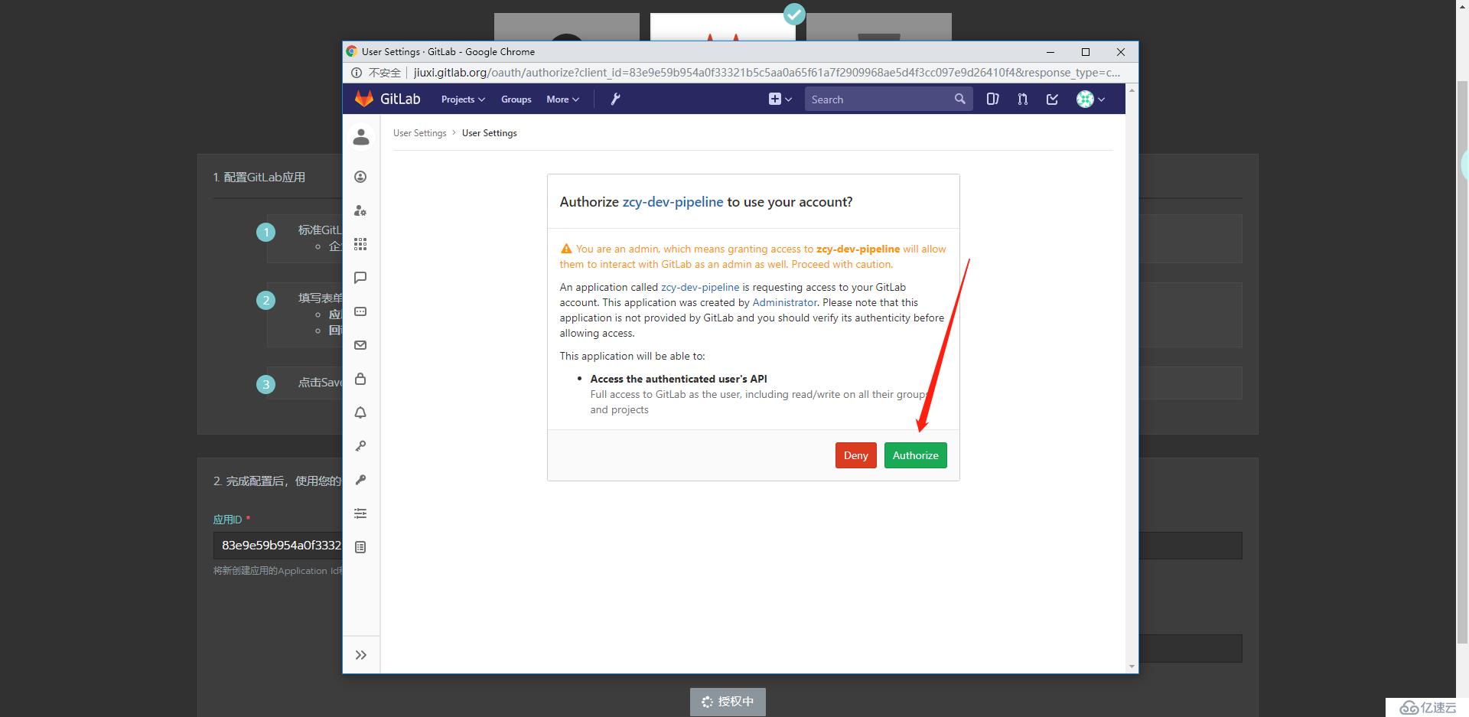Open Chat sidebar icon
1469x717 pixels.
pyautogui.click(x=360, y=278)
